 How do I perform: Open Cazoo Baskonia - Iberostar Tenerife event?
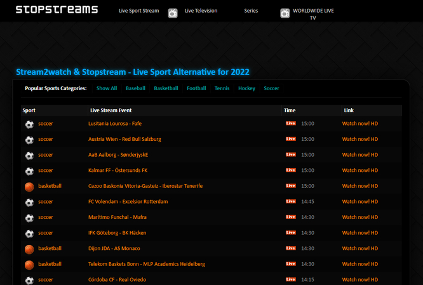[x=145, y=186]
